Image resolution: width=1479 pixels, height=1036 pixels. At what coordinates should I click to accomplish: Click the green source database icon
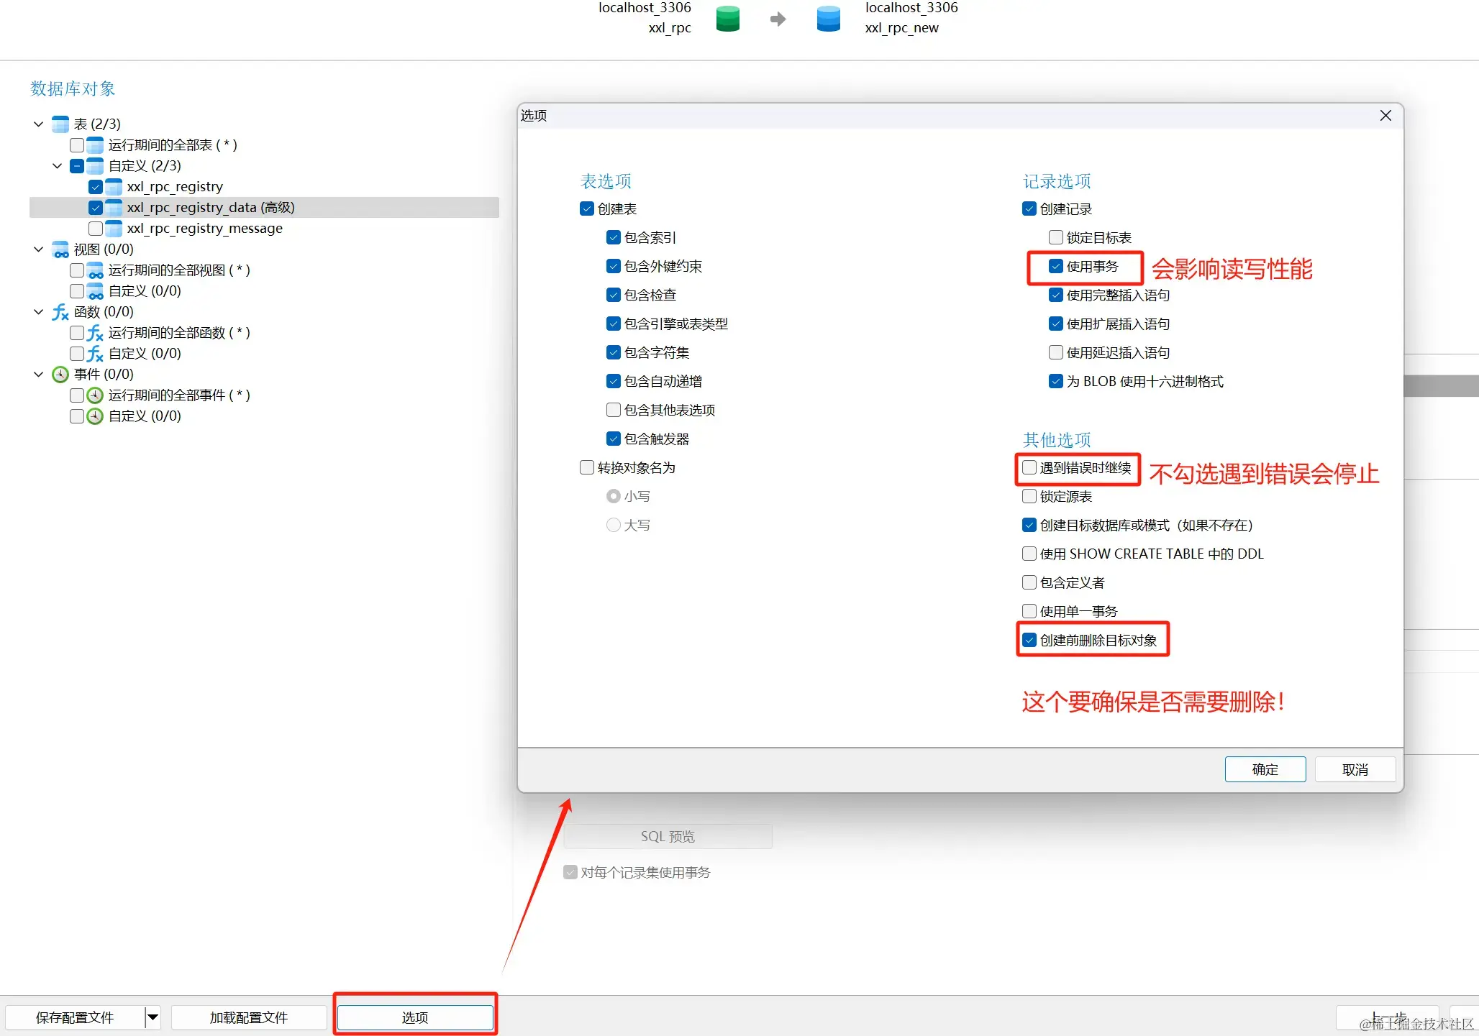pyautogui.click(x=728, y=19)
